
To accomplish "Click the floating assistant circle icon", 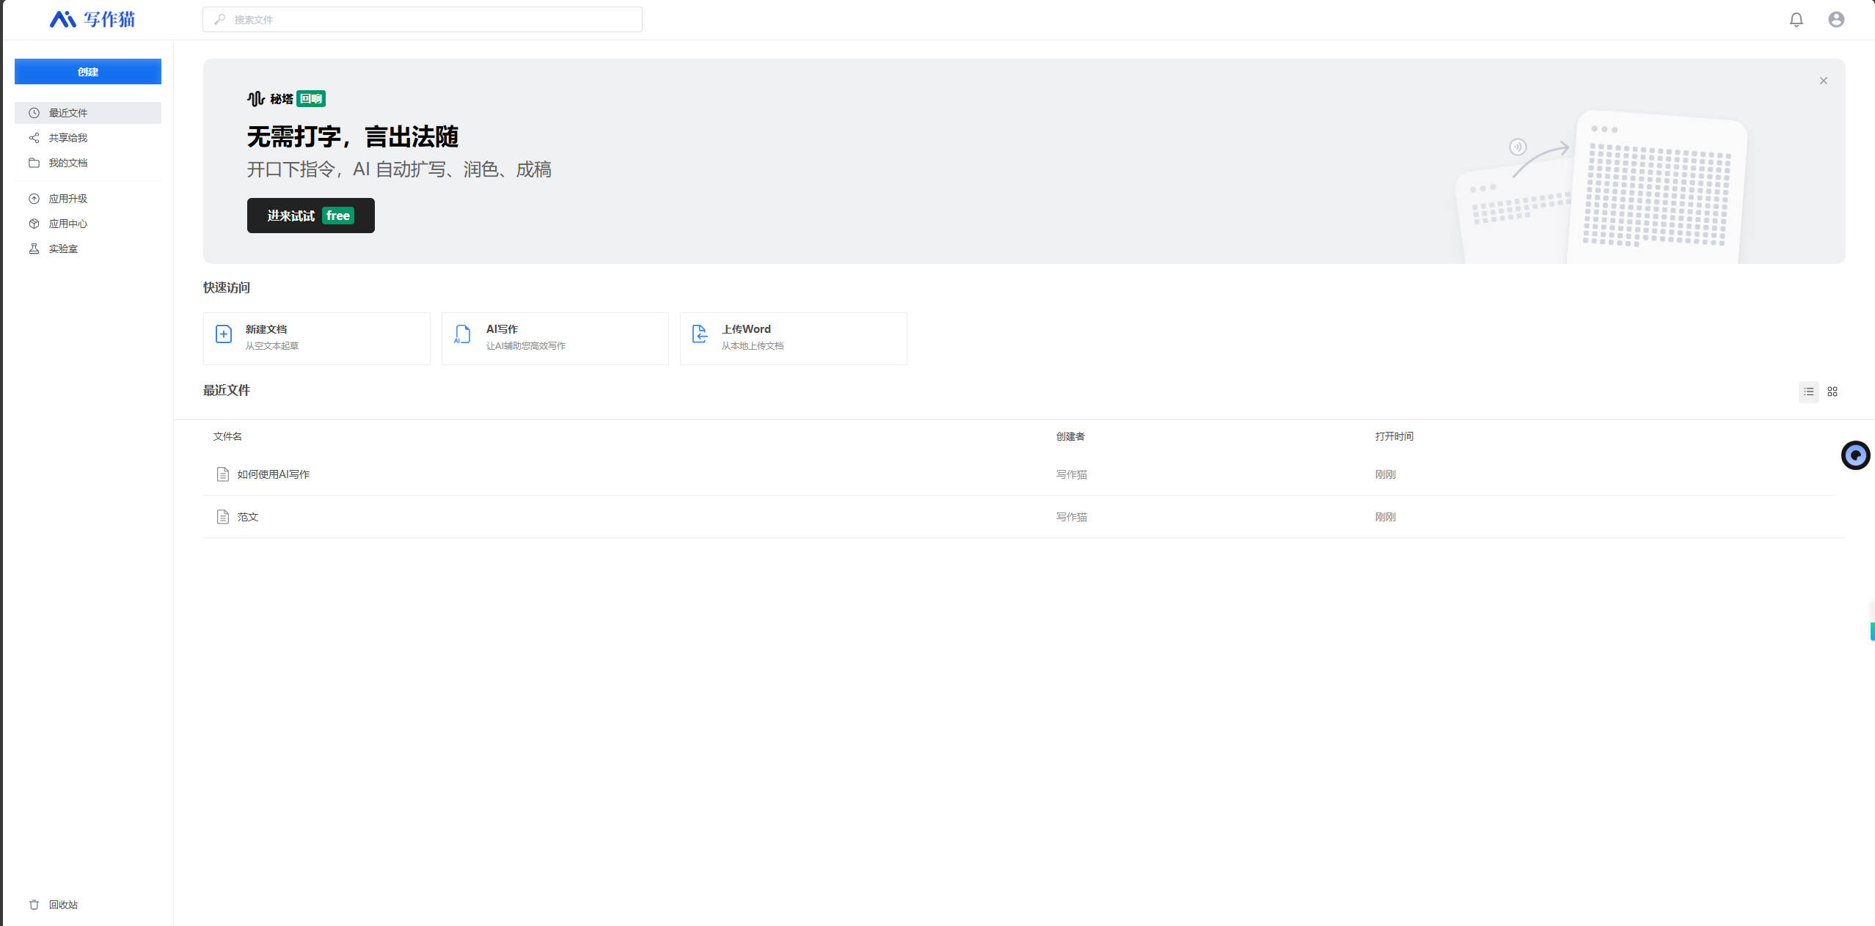I will point(1855,455).
